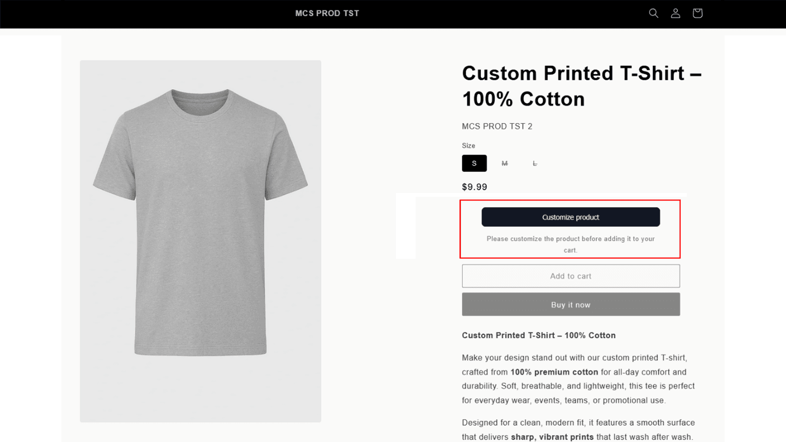Select the $9.99 price text
This screenshot has height=442, width=786.
coord(474,187)
